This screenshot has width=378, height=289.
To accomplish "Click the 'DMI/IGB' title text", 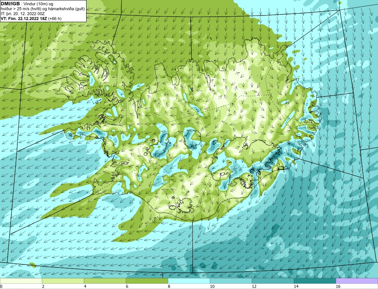I will [x=10, y=4].
